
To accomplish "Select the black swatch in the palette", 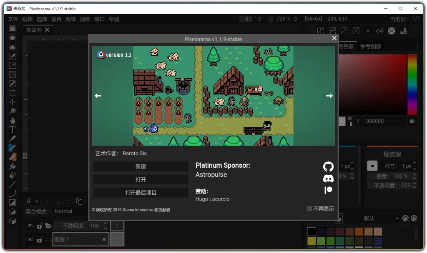I will point(311,231).
